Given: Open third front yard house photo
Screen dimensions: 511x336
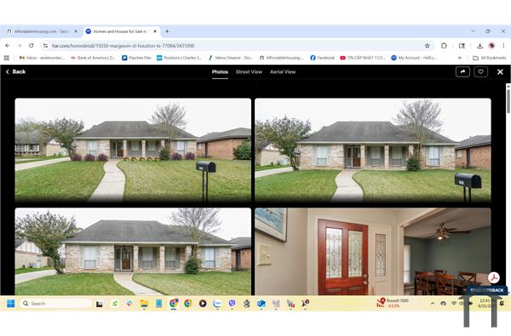Looking at the screenshot, I should pyautogui.click(x=133, y=251).
